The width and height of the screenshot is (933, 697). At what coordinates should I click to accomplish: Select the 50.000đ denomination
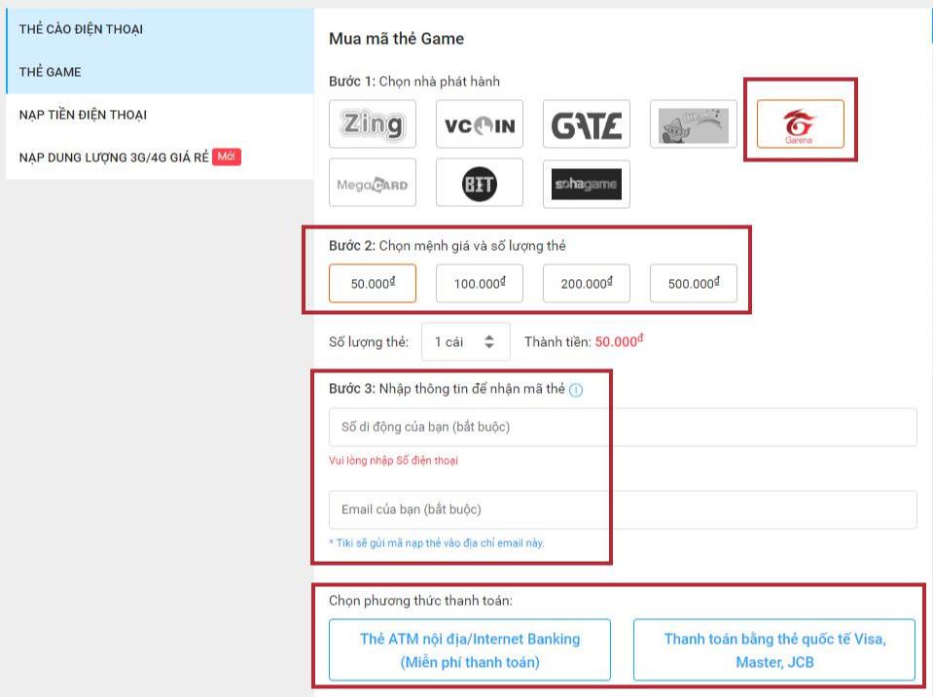[x=373, y=284]
